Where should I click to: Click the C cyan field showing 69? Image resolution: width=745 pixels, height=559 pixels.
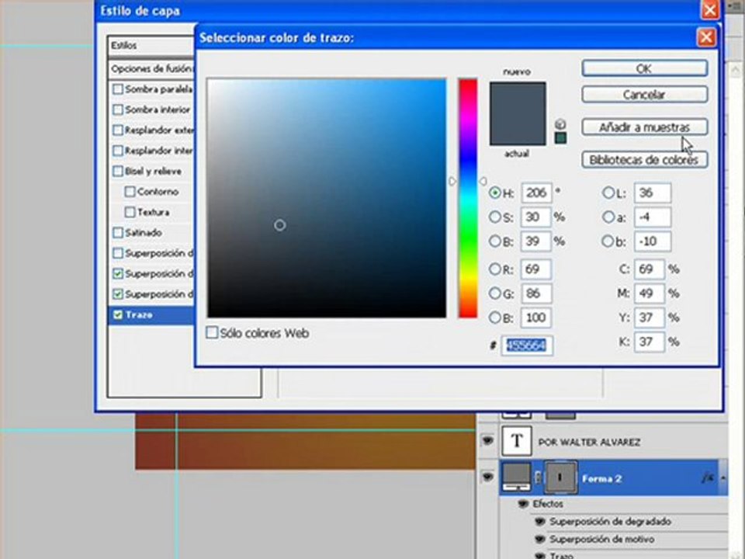tap(649, 269)
